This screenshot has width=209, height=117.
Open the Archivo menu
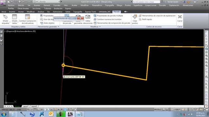(x=11, y=5)
